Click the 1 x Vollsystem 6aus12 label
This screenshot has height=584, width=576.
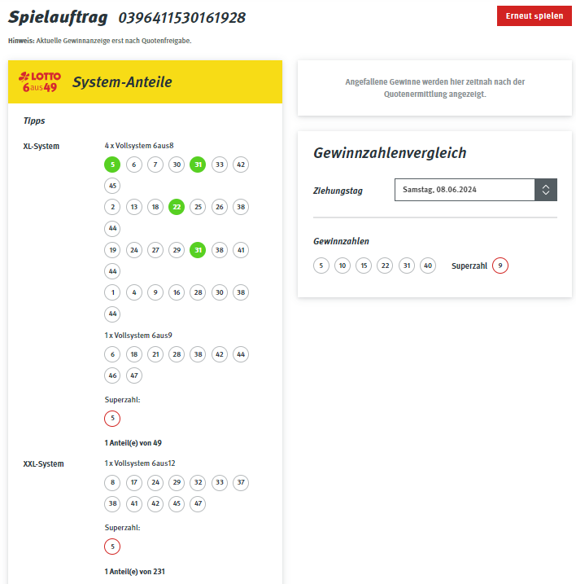[x=140, y=463]
